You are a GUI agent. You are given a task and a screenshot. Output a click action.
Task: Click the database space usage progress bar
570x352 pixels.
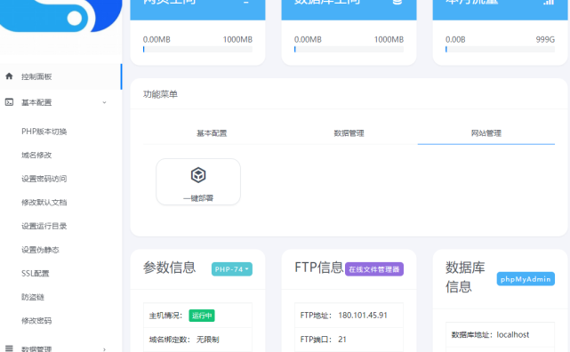349,50
